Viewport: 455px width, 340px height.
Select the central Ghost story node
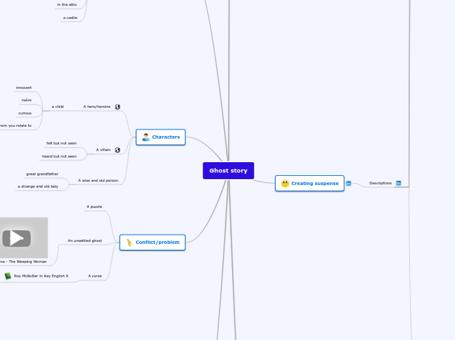pos(228,171)
